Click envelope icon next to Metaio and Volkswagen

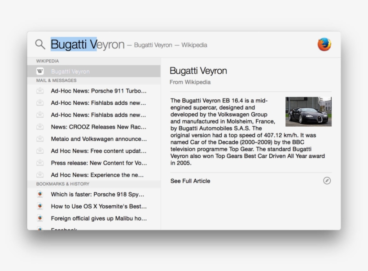pos(40,139)
